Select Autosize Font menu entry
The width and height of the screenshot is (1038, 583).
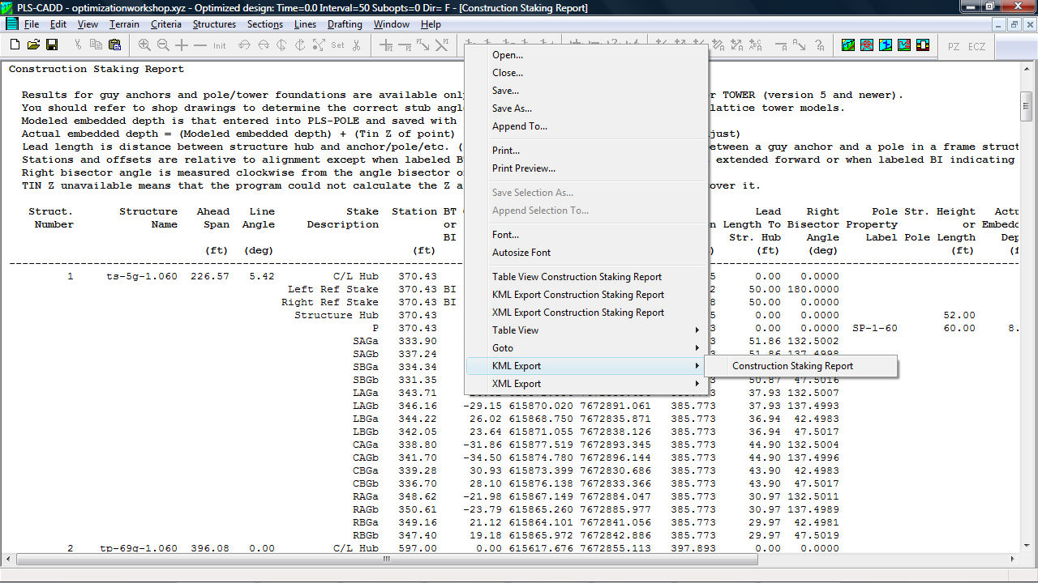pyautogui.click(x=521, y=253)
